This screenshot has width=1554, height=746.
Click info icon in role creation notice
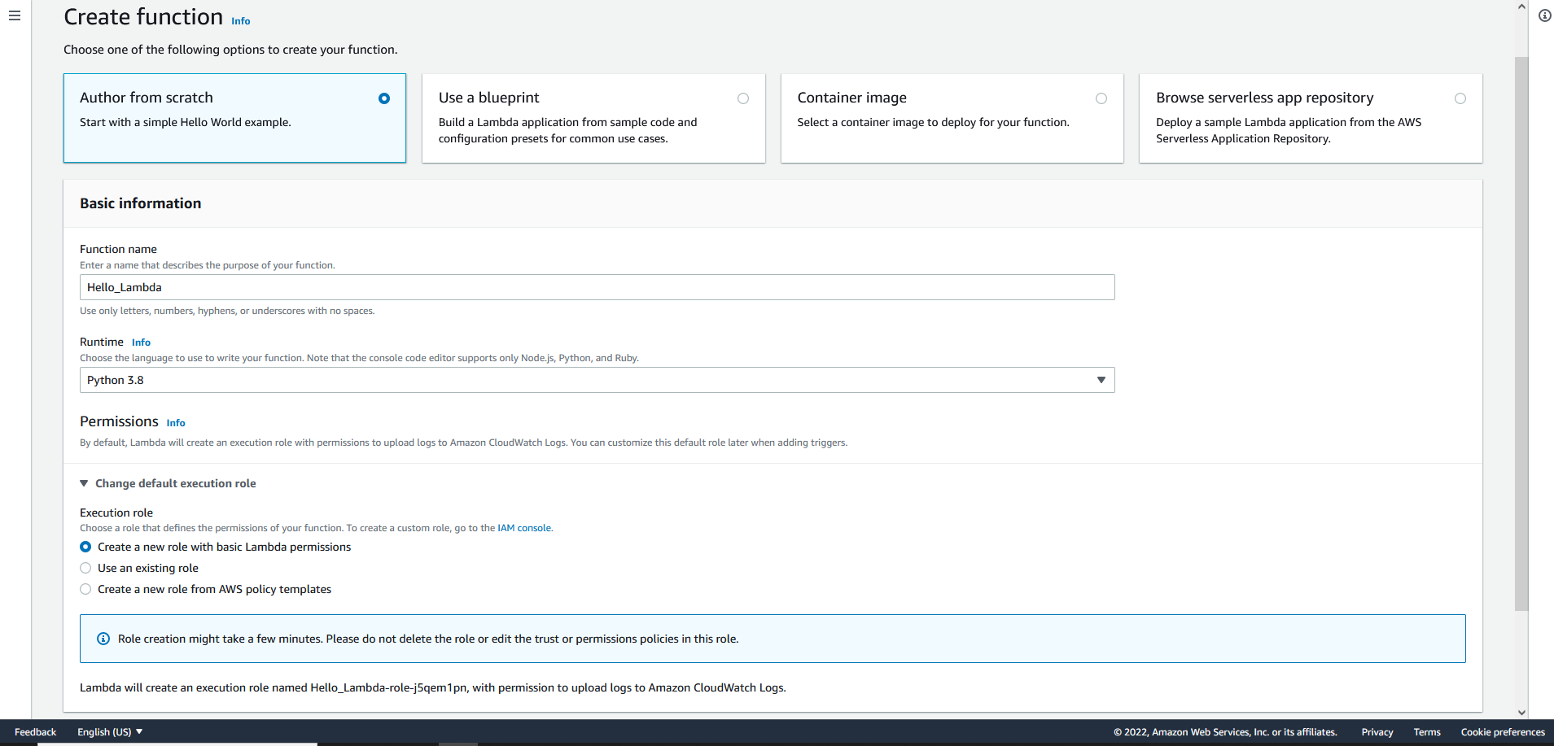103,639
